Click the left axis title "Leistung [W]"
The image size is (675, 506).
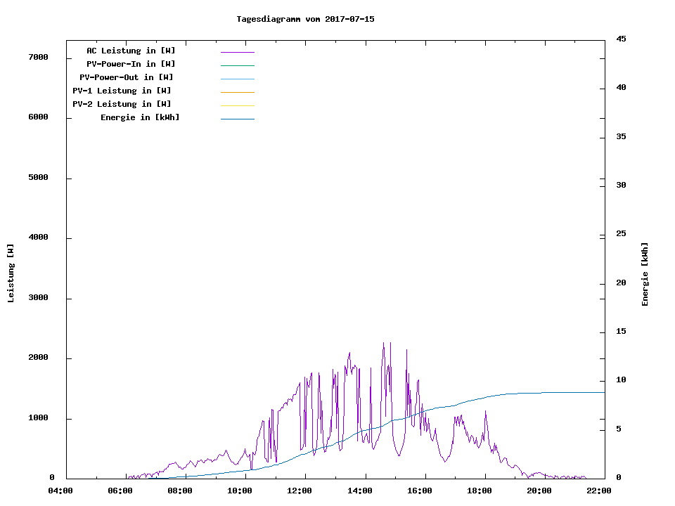(11, 273)
